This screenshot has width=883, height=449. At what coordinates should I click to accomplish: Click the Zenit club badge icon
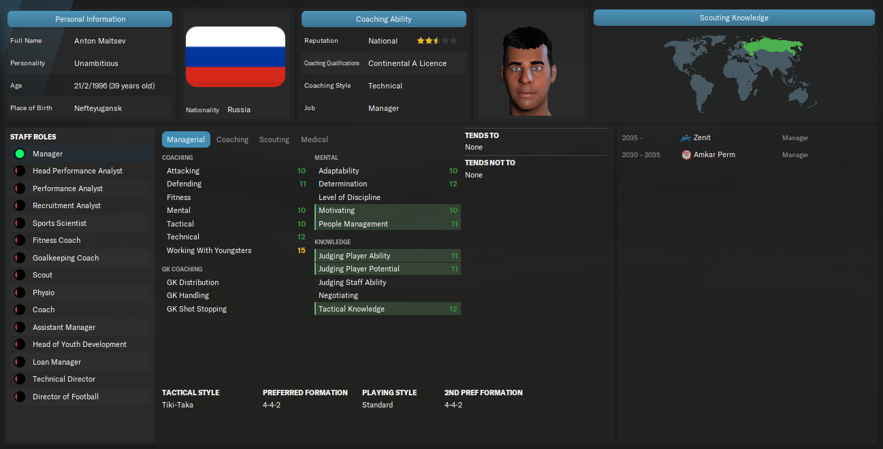coord(686,138)
